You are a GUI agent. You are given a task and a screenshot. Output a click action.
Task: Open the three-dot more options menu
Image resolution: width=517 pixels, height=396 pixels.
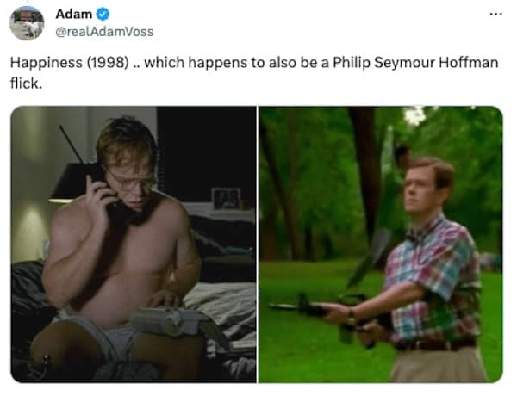point(495,14)
